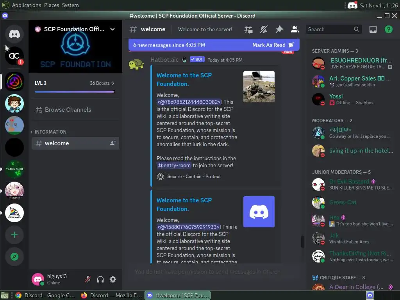Image resolution: width=400 pixels, height=300 pixels.
Task: Open Gross-Cat member profile
Action: [x=353, y=202]
